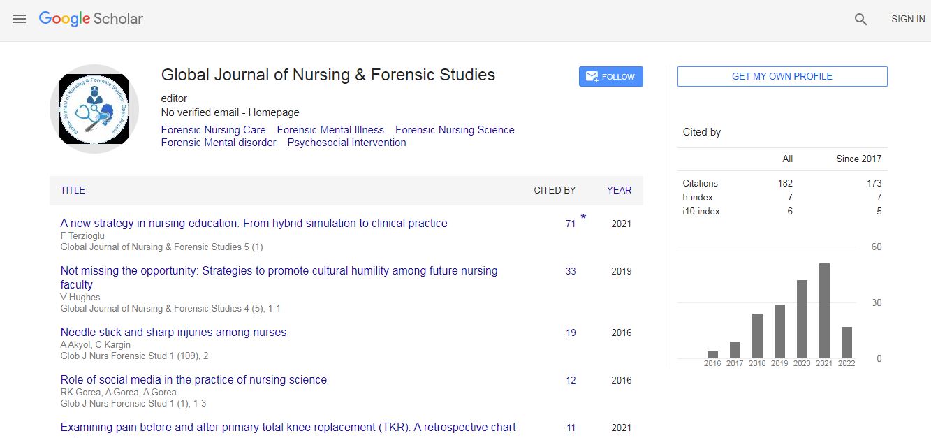Click the asterisk next to 71 citations
This screenshot has width=931, height=438.
click(x=583, y=218)
